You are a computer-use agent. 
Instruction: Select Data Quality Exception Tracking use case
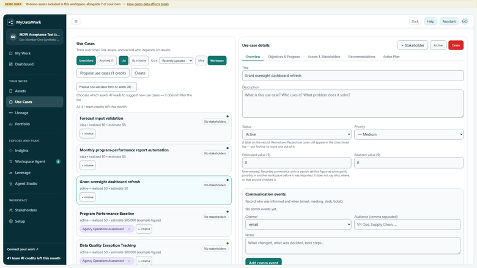(154, 252)
